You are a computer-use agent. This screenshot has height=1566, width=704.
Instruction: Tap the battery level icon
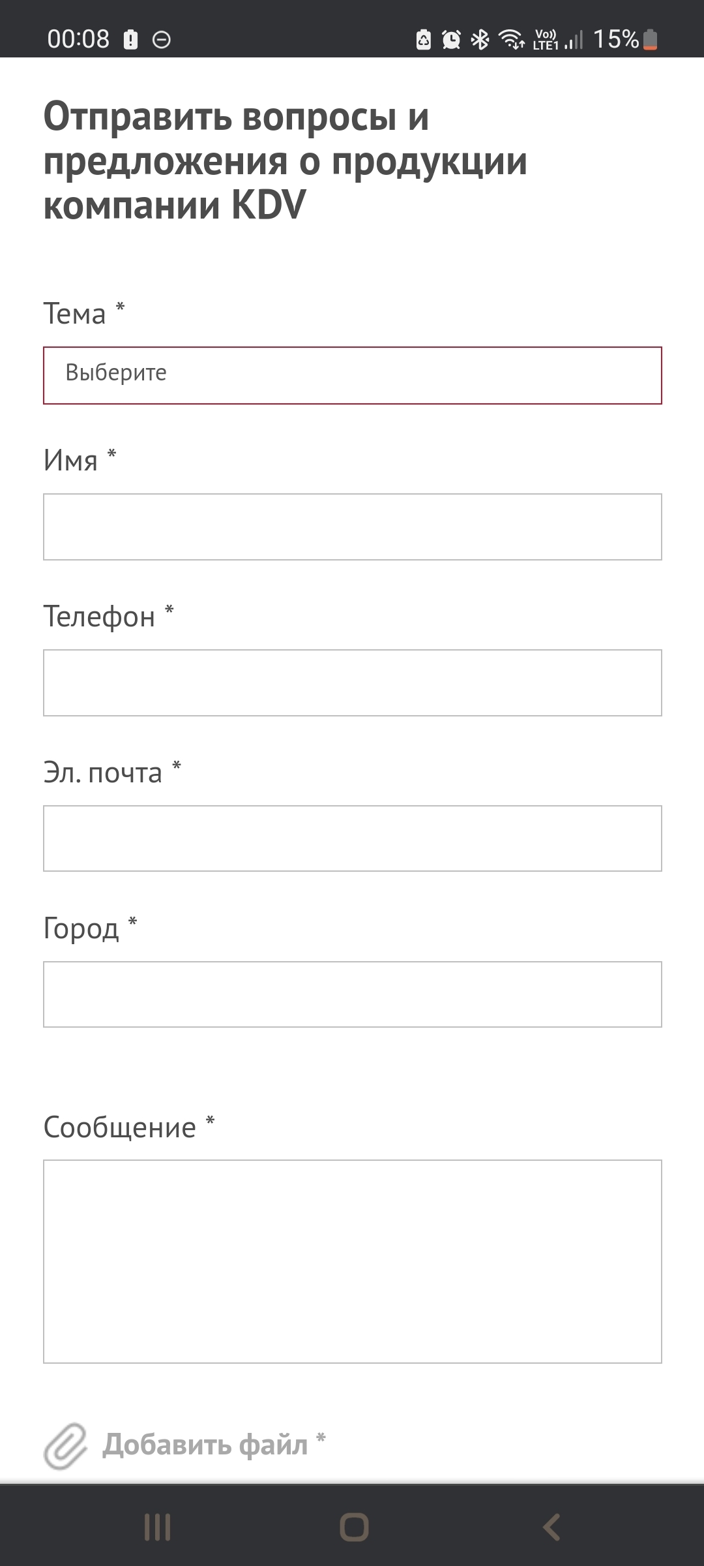(x=651, y=40)
